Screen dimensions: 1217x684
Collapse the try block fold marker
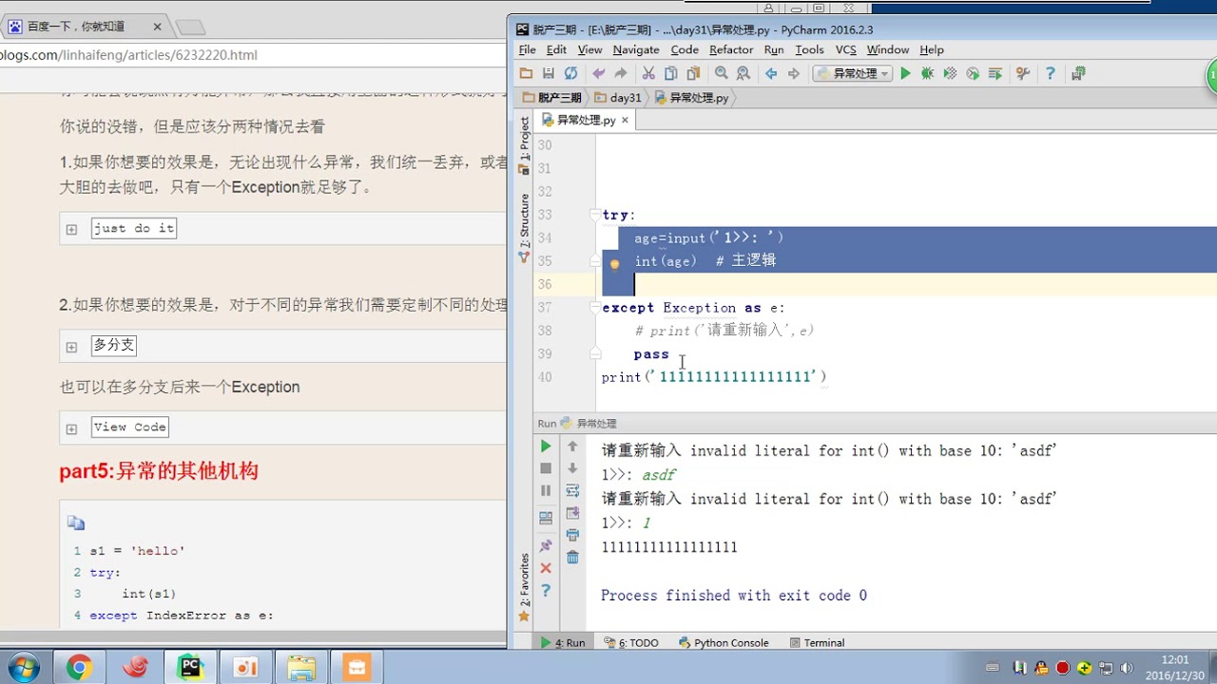click(594, 215)
